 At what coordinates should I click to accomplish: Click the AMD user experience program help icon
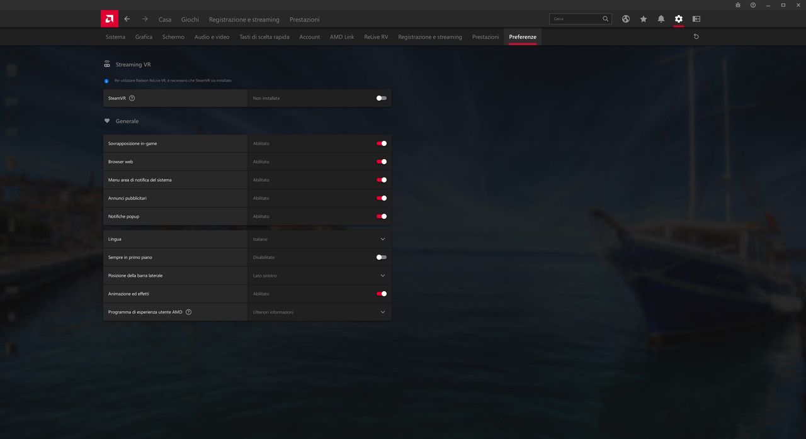(x=188, y=312)
